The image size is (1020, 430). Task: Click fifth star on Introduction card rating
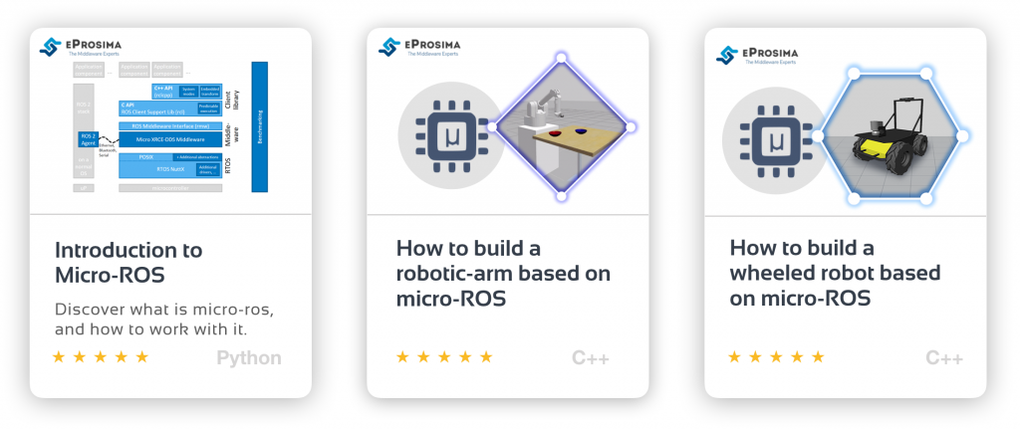pos(141,356)
